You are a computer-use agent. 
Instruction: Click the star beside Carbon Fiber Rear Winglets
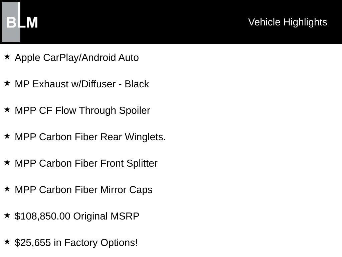[x=7, y=136]
